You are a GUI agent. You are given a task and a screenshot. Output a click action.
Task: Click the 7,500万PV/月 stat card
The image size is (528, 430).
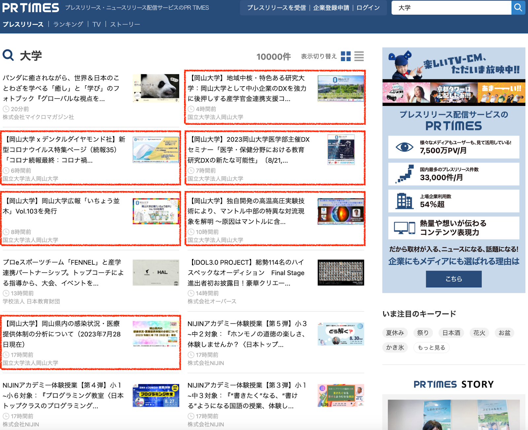pyautogui.click(x=454, y=147)
